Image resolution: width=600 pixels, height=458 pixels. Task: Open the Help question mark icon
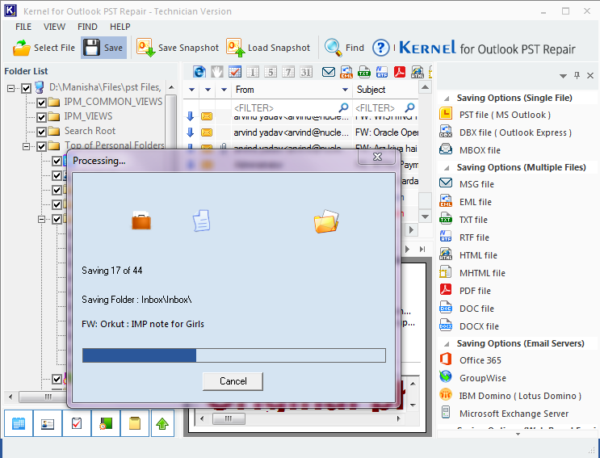point(380,48)
